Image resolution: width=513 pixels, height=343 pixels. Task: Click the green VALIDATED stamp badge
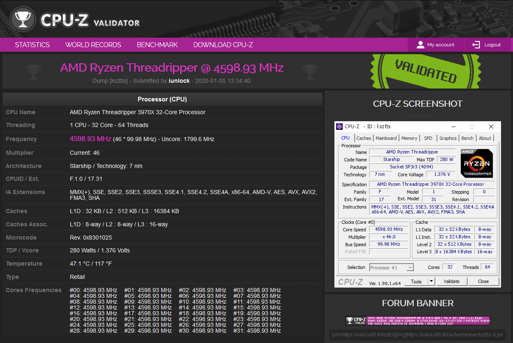[x=426, y=70]
